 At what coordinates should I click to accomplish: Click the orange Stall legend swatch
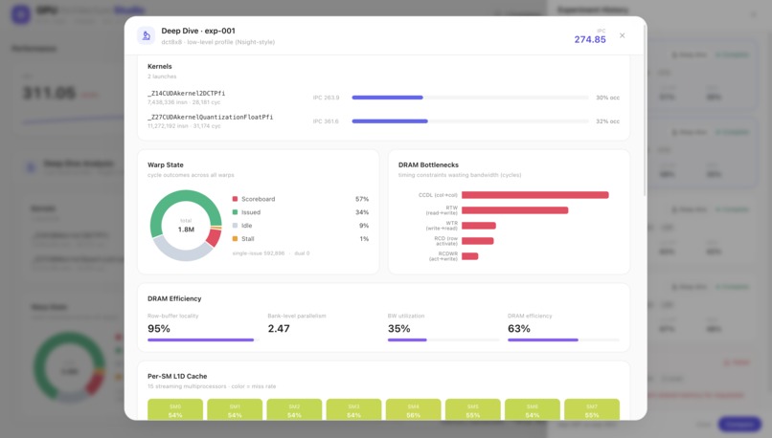click(x=235, y=238)
